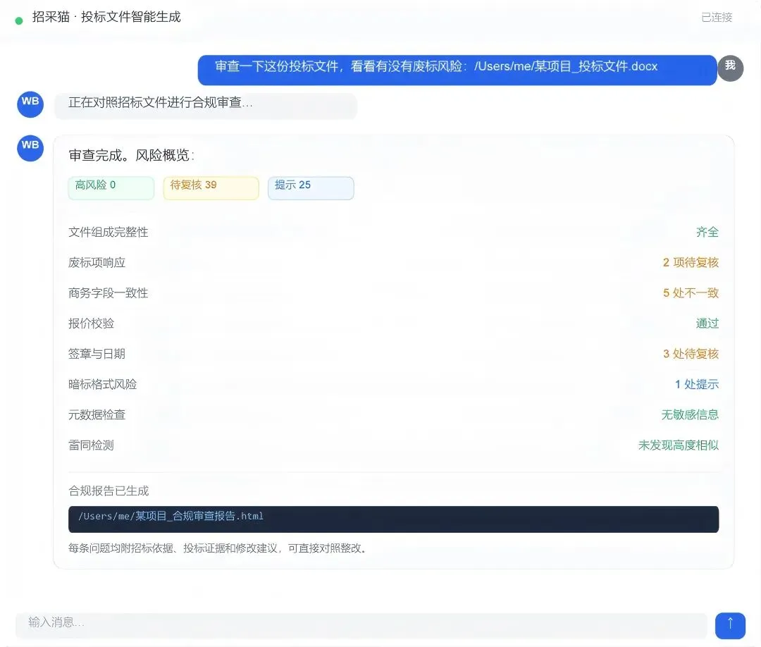This screenshot has height=647, width=761.
Task: Click the green connection status dot
Action: tap(19, 20)
